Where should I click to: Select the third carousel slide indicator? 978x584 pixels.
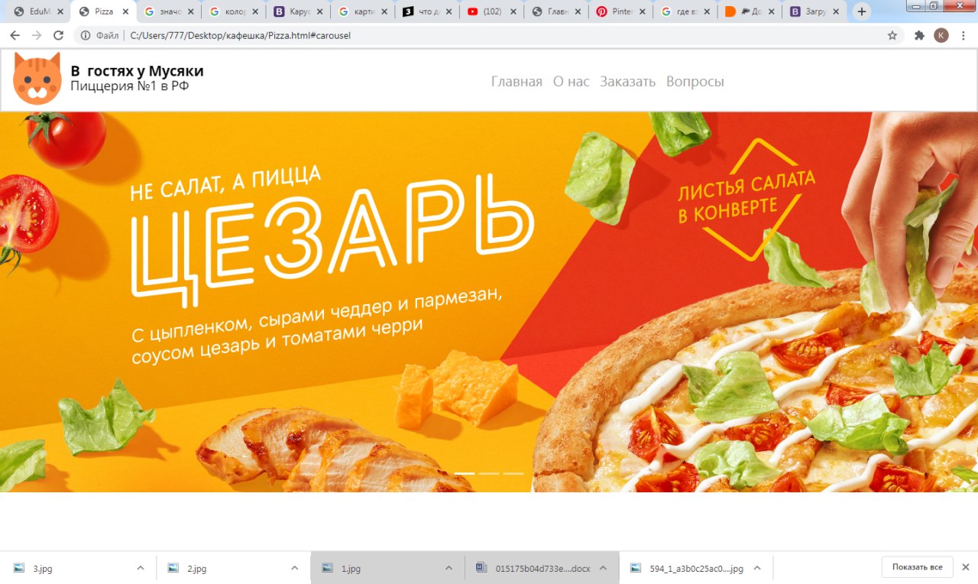click(513, 474)
